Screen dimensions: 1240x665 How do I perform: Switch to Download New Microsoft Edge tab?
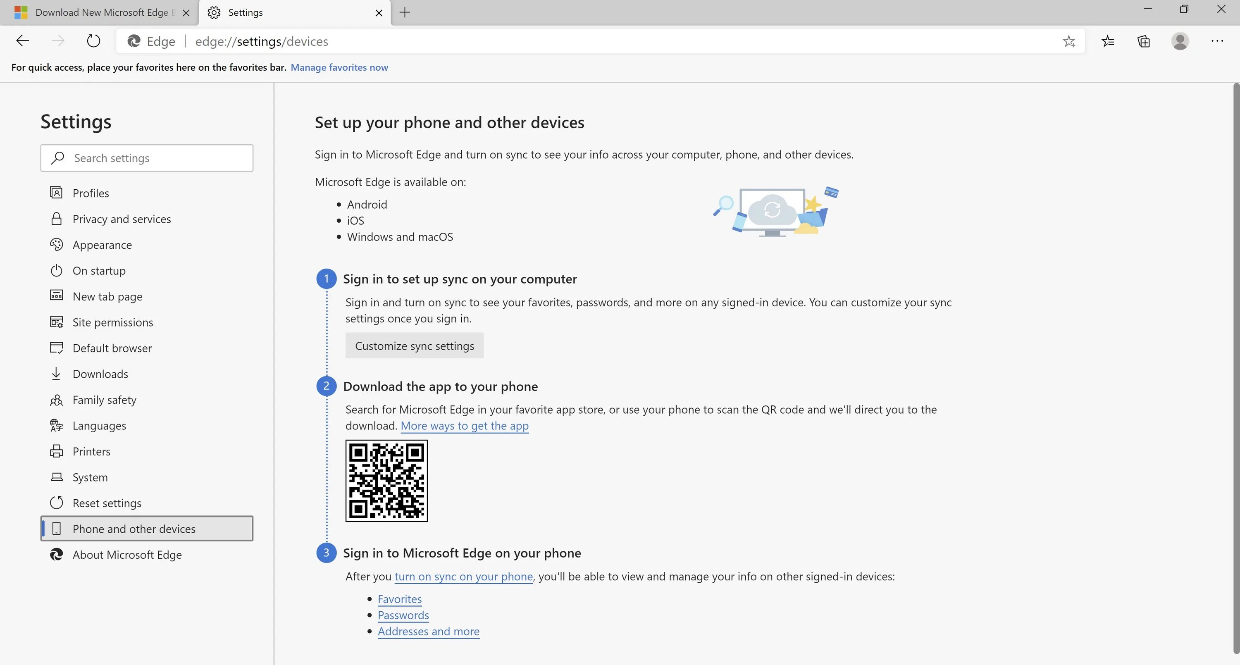point(101,12)
